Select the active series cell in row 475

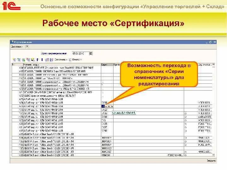point(103,106)
